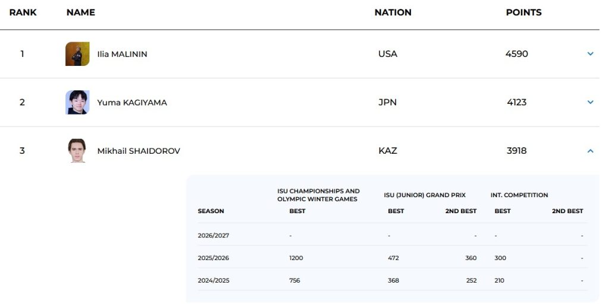Select the 2025/2026 season row
Image resolution: width=609 pixels, height=304 pixels.
pos(393,258)
